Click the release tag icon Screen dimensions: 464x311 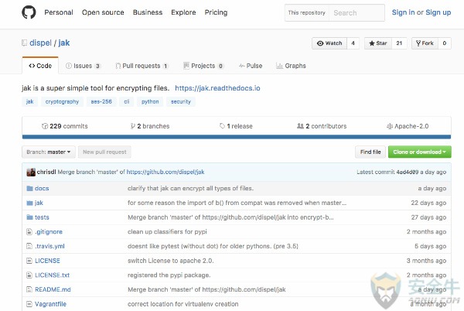tap(222, 126)
